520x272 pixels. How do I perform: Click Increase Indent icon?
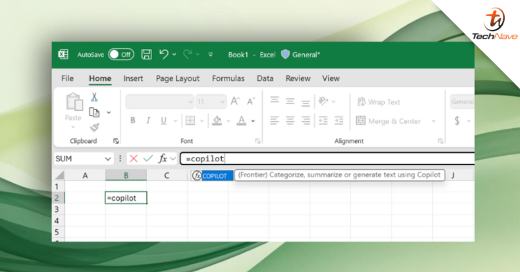pyautogui.click(x=338, y=120)
